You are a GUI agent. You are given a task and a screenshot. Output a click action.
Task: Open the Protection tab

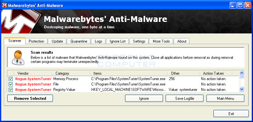36,41
